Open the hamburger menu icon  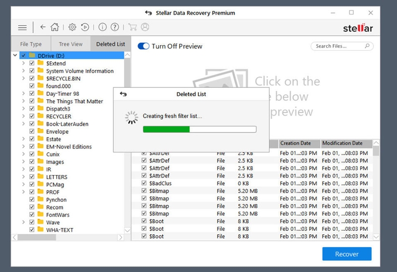coord(22,27)
